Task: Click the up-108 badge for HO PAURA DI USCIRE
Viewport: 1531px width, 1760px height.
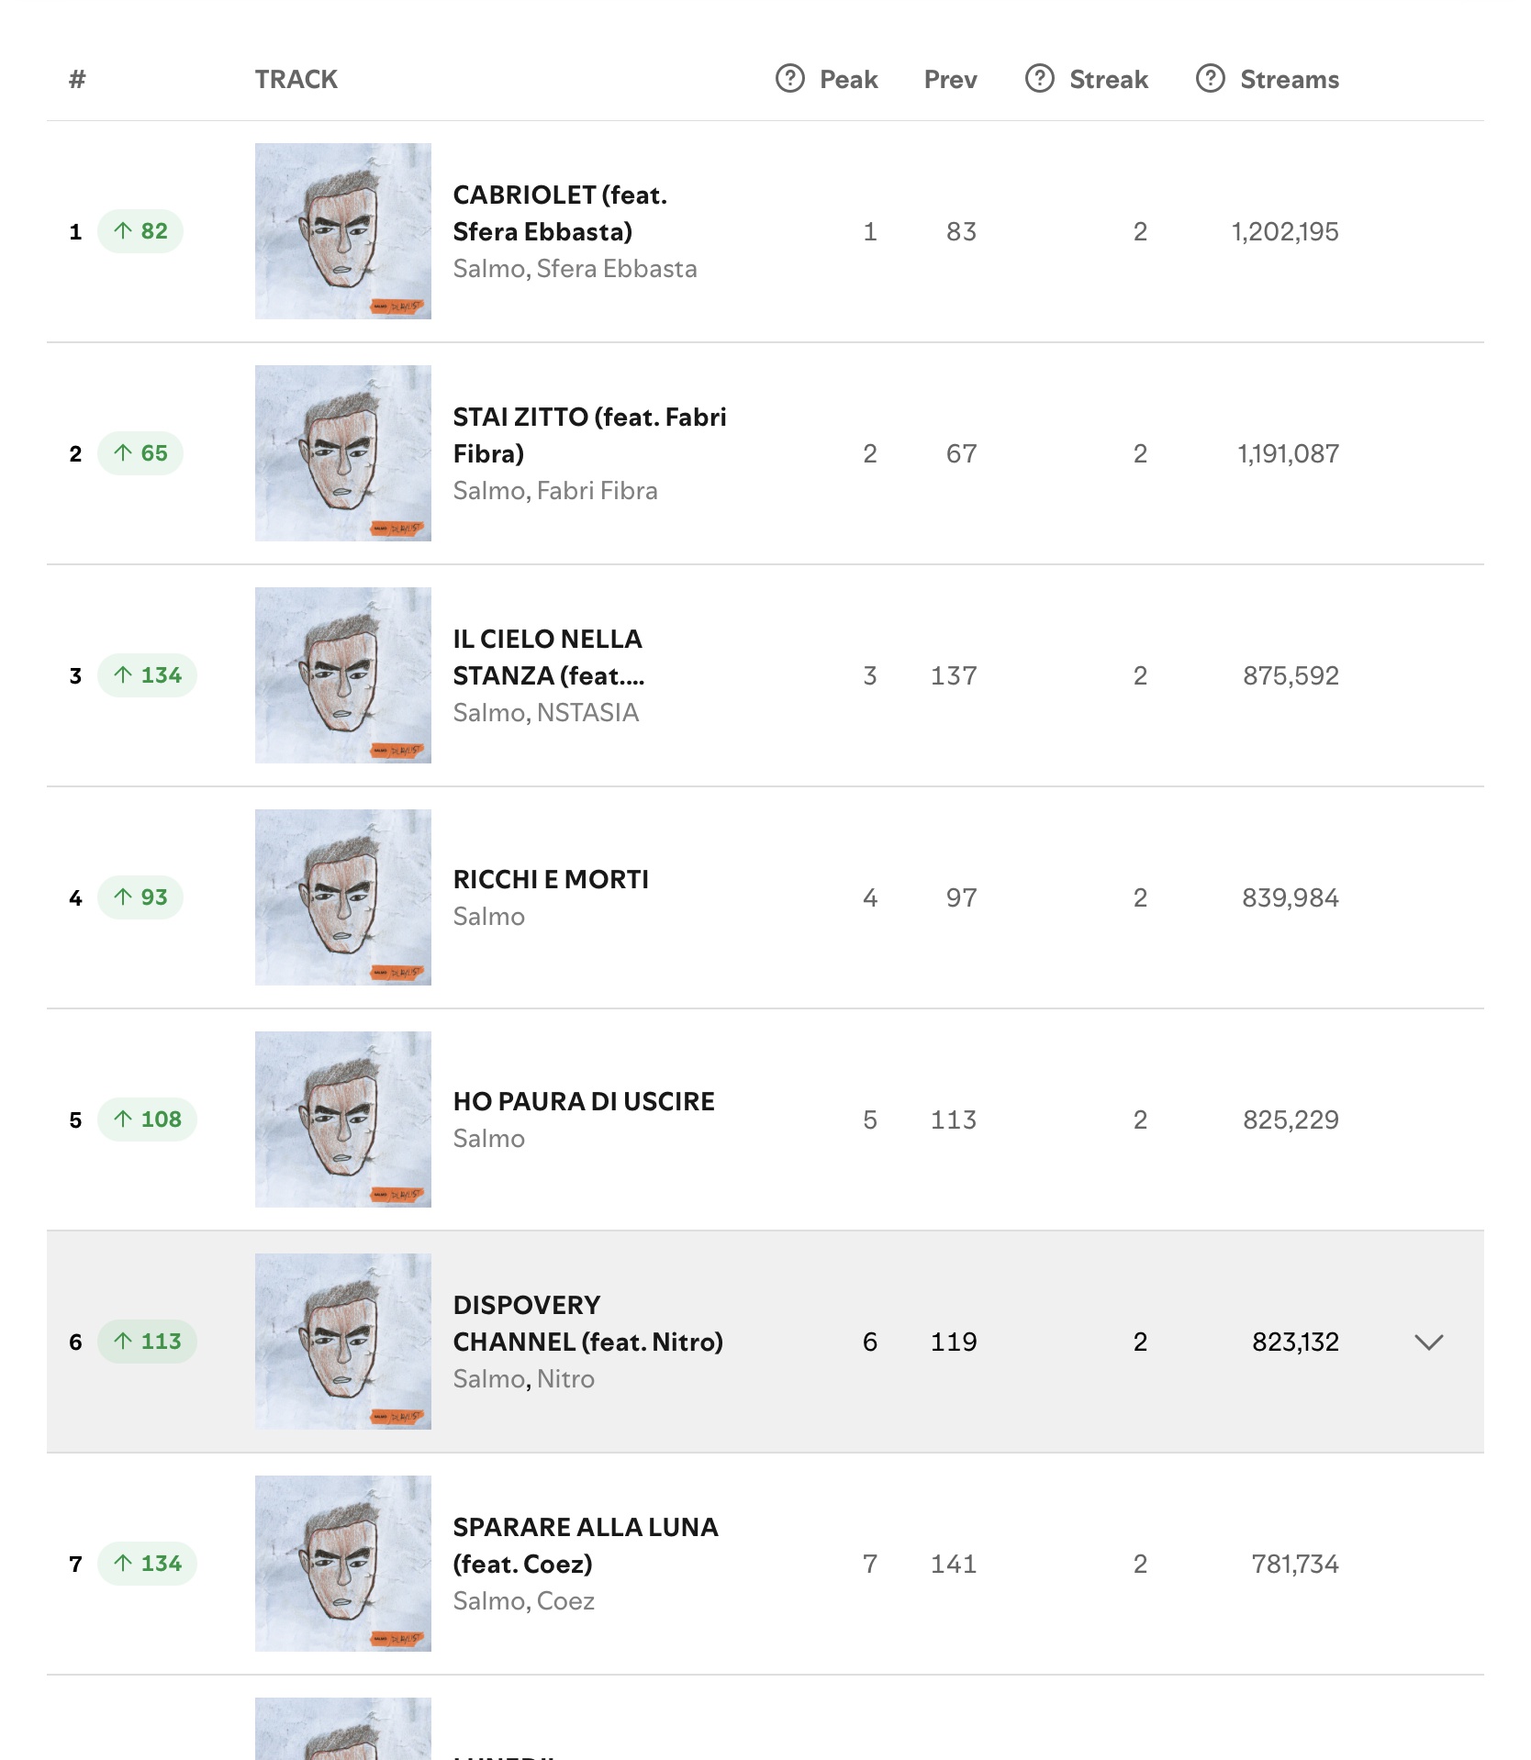Action: click(x=148, y=1119)
